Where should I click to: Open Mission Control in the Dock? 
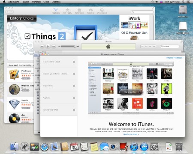pyautogui.click(x=34, y=147)
